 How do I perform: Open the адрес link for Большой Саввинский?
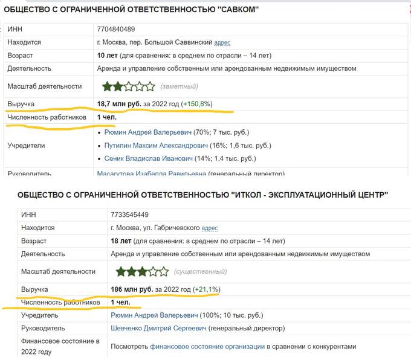click(x=222, y=42)
